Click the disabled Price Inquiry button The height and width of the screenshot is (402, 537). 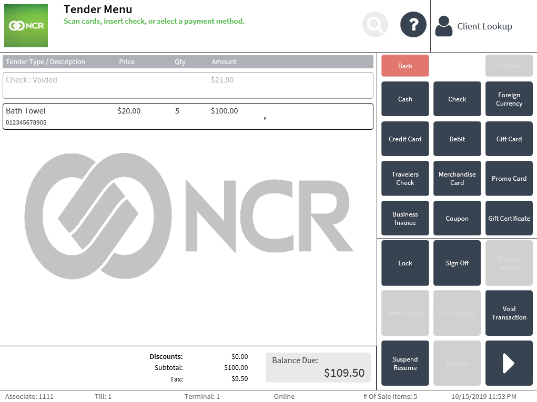[x=457, y=313]
